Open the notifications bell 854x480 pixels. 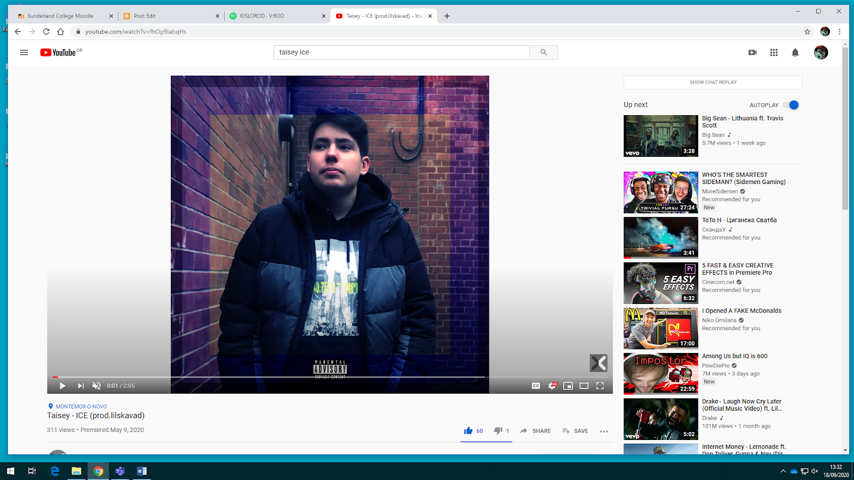point(795,52)
